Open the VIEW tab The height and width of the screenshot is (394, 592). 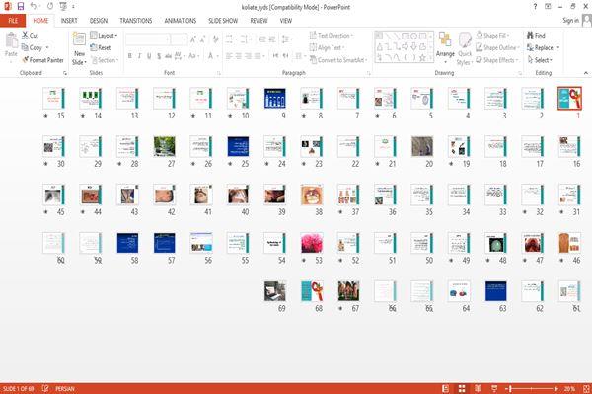(286, 21)
